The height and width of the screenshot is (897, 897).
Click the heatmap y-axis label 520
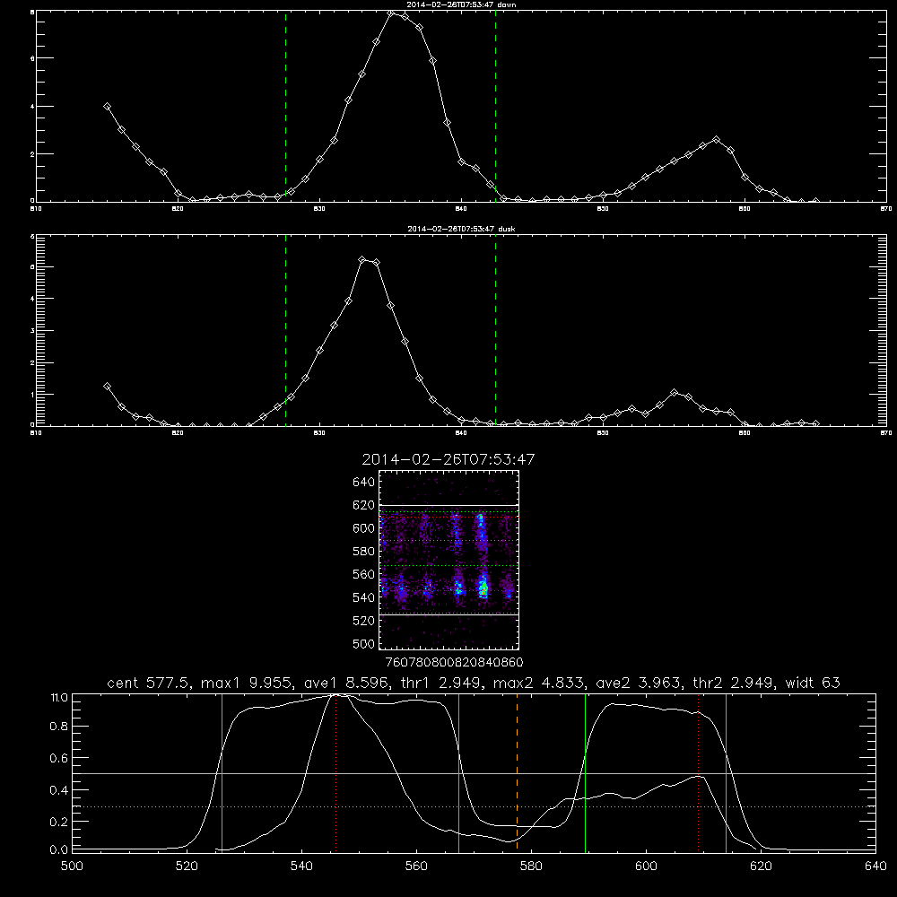364,621
